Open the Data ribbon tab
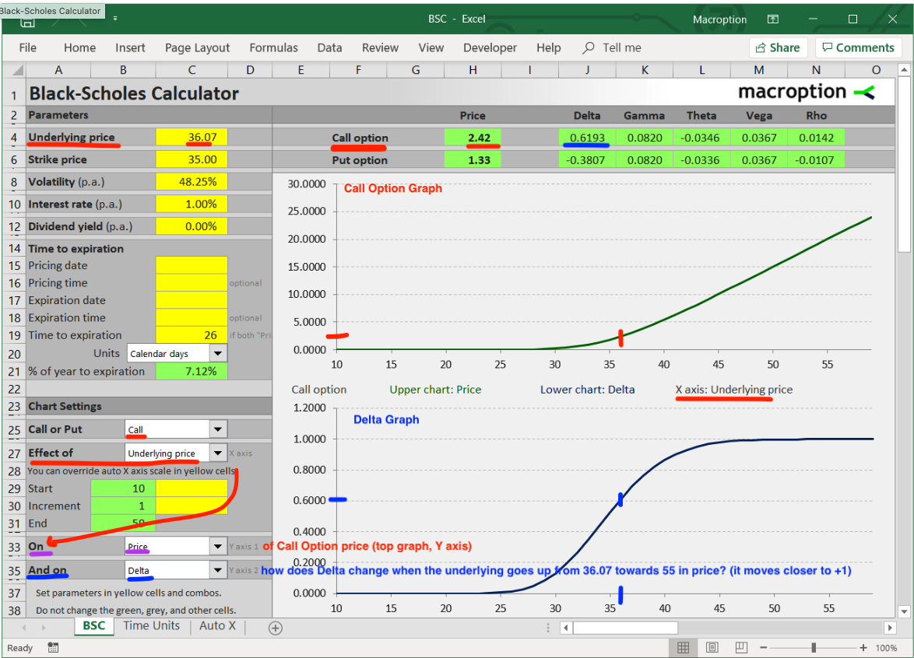 [x=329, y=47]
